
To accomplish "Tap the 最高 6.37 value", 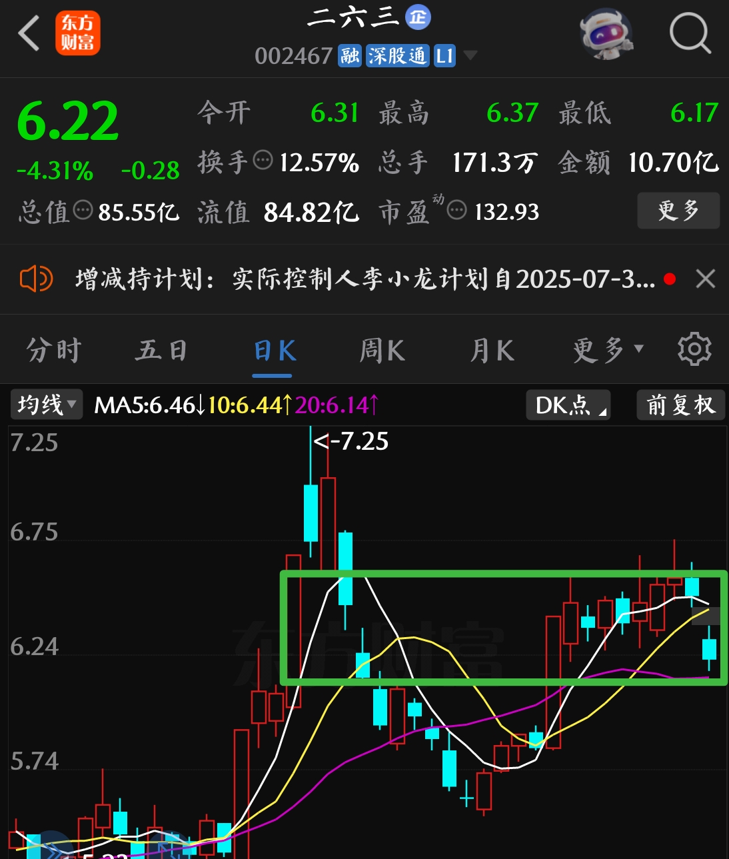I will click(512, 113).
